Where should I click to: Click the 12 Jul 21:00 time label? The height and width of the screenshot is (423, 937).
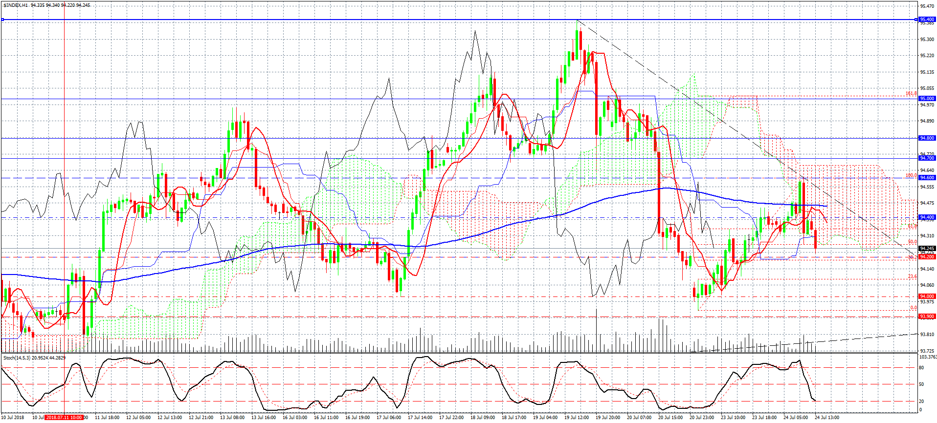click(x=201, y=418)
